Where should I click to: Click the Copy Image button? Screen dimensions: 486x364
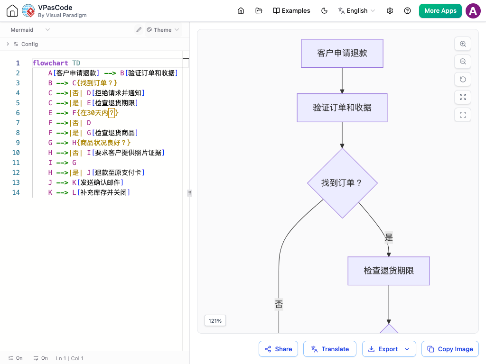click(450, 349)
